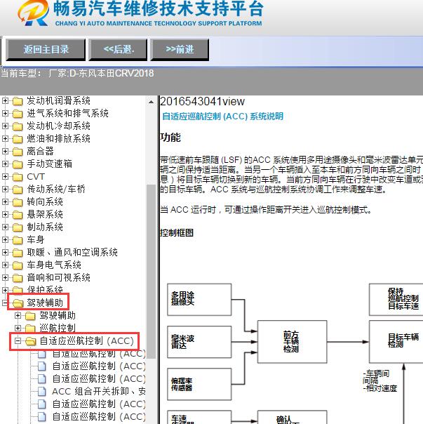Select the CVT folder icon
Screen dimensions: 423x424
pyautogui.click(x=18, y=177)
